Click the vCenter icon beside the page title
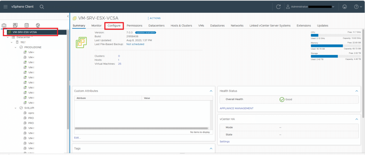Image resolution: width=365 pixels, height=155 pixels. [75, 18]
